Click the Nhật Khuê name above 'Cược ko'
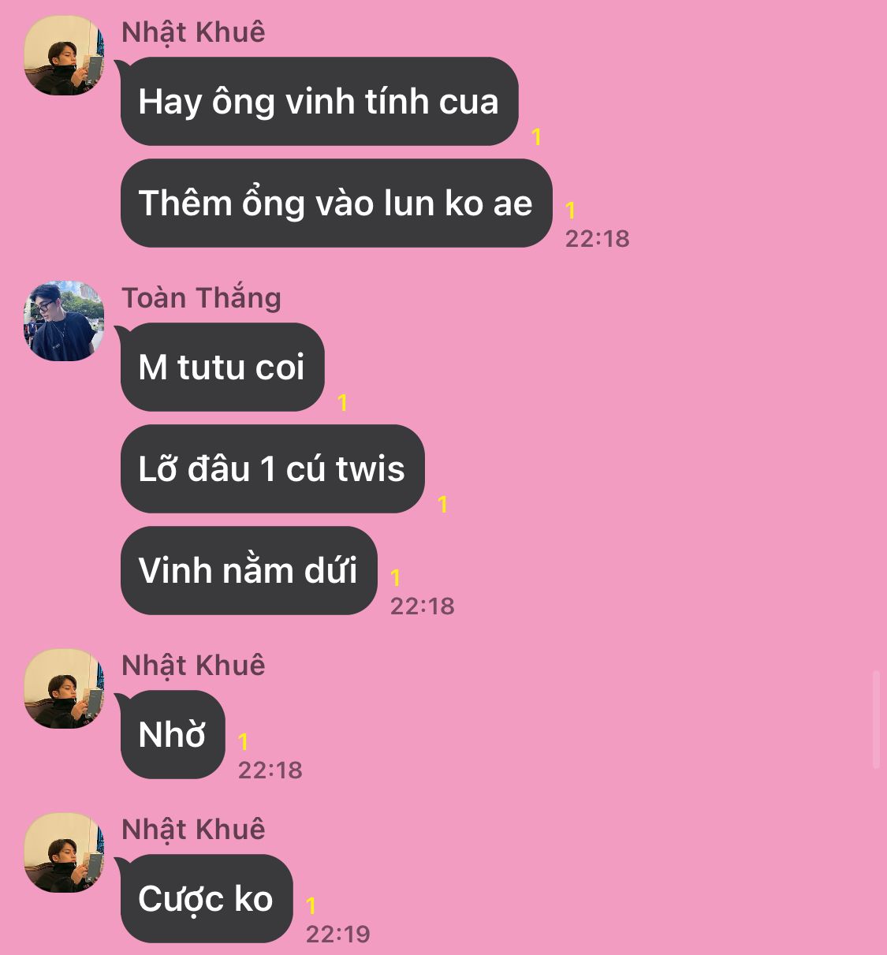The height and width of the screenshot is (955, 887). [x=194, y=830]
